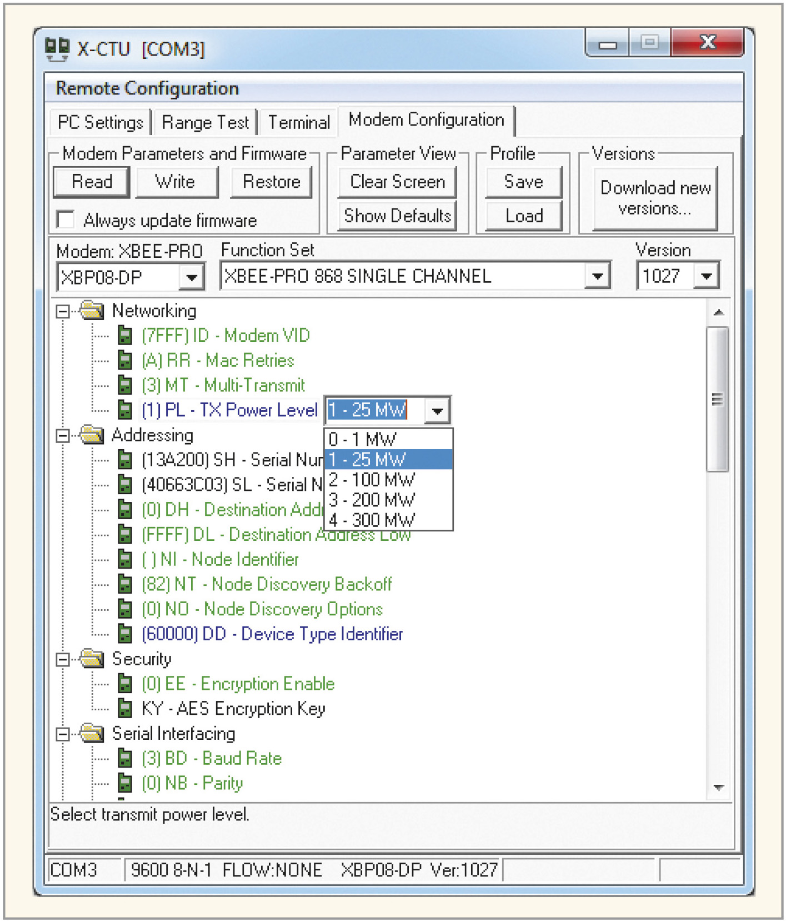786x921 pixels.
Task: Select the (82) NT - Node Discovery Backoff parameter
Action: pyautogui.click(x=267, y=584)
